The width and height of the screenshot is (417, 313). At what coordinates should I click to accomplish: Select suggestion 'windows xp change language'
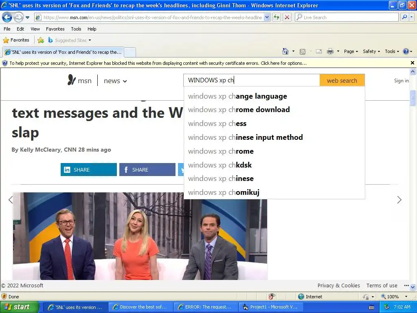point(274,96)
